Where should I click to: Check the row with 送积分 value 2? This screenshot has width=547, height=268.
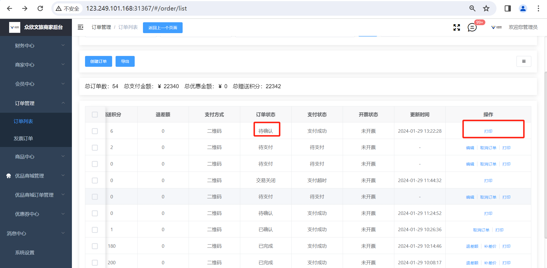click(95, 148)
